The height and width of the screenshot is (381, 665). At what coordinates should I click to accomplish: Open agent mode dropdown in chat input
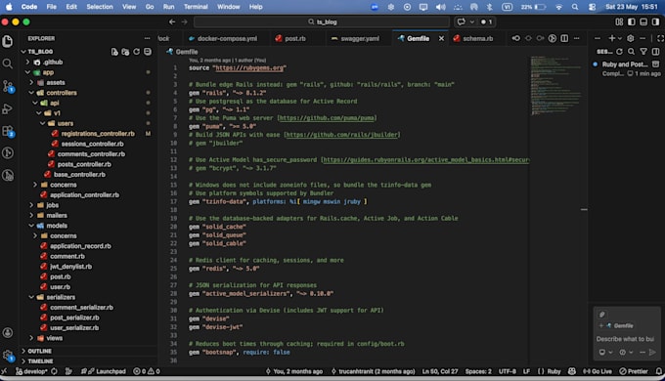point(605,353)
